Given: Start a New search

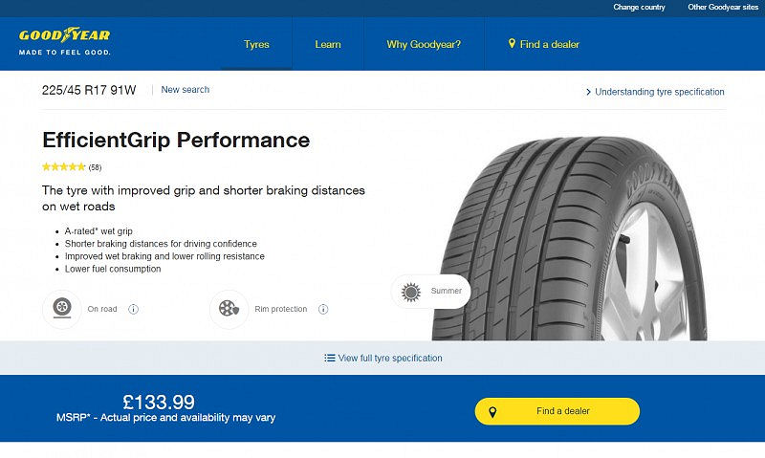Looking at the screenshot, I should [x=186, y=90].
